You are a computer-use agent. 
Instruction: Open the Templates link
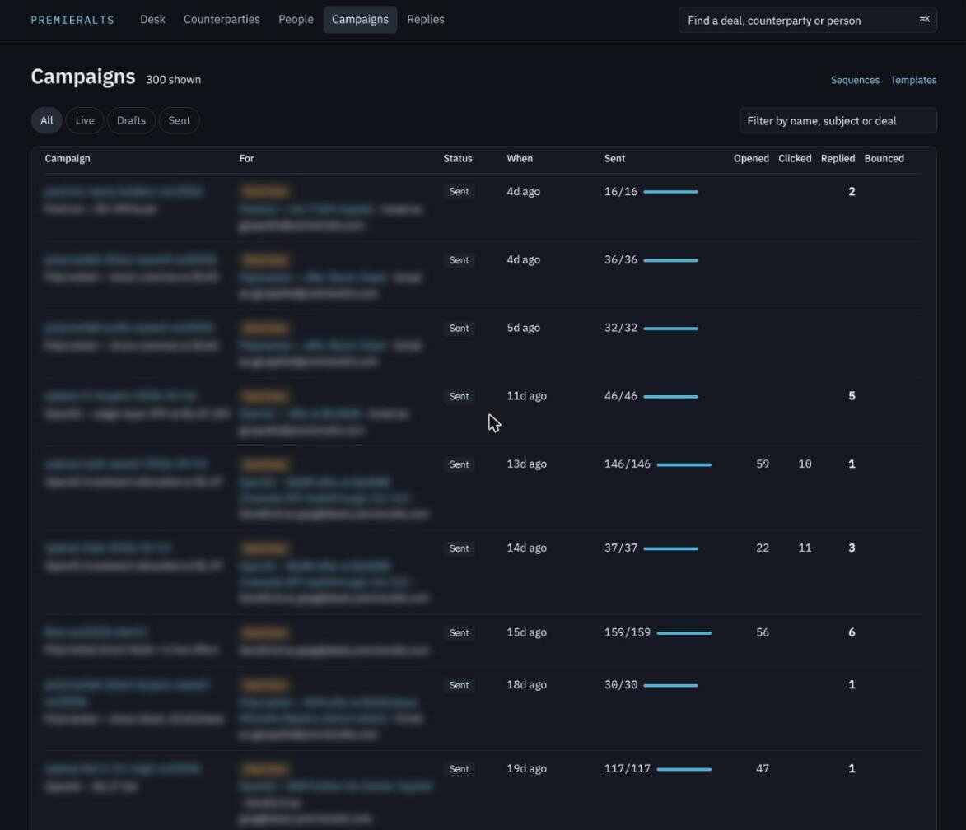click(913, 80)
